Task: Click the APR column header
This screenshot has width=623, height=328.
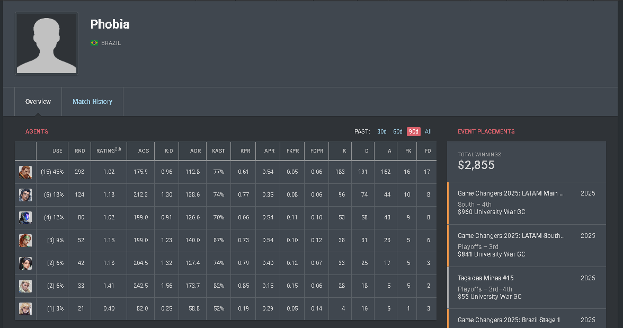Action: tap(269, 151)
